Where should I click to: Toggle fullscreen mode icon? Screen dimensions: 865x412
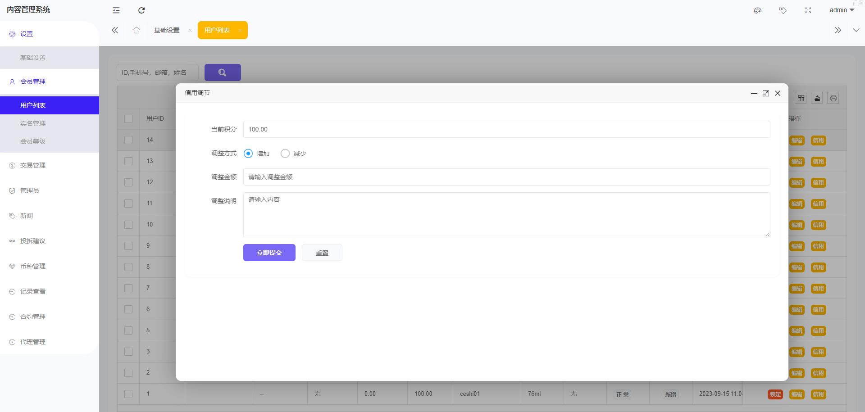coord(808,10)
